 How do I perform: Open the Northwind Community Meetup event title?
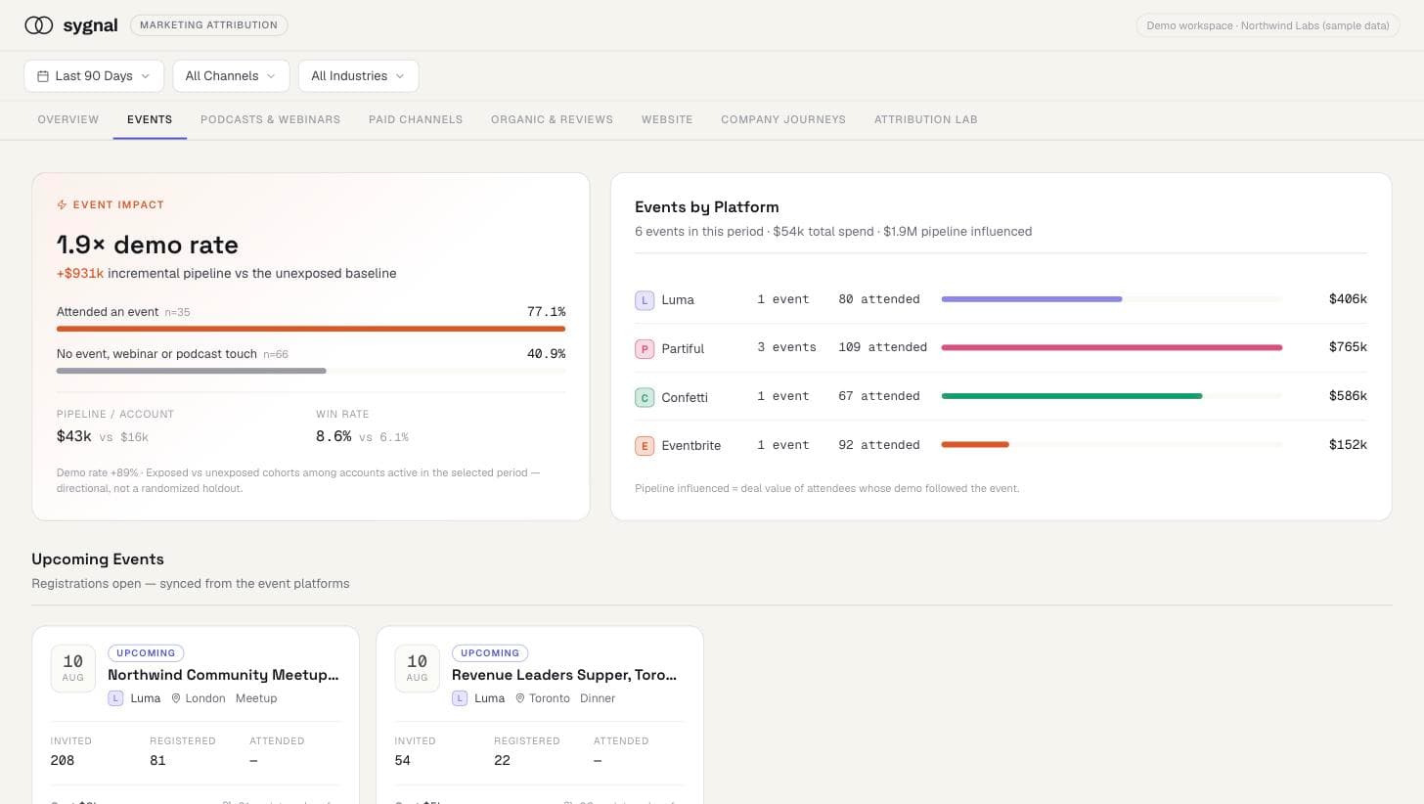coord(223,675)
